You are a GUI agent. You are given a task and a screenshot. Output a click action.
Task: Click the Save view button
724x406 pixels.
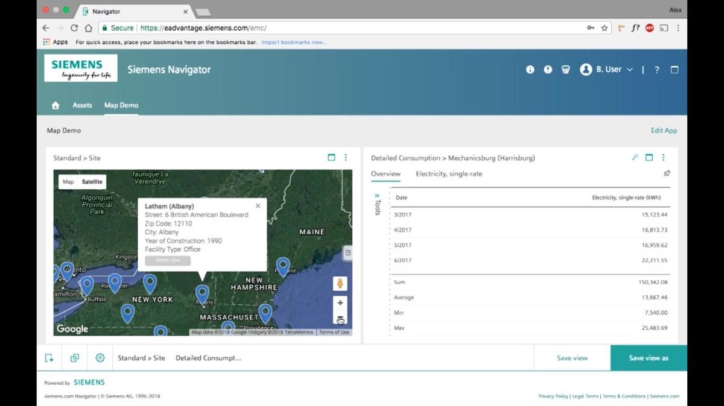[572, 358]
